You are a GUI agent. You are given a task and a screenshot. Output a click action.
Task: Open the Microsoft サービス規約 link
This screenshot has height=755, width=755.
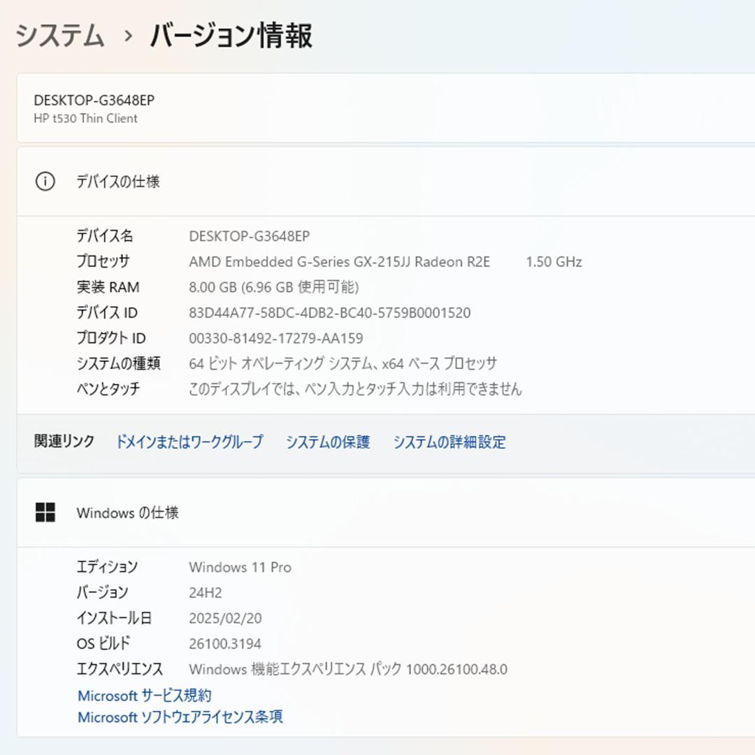(145, 695)
